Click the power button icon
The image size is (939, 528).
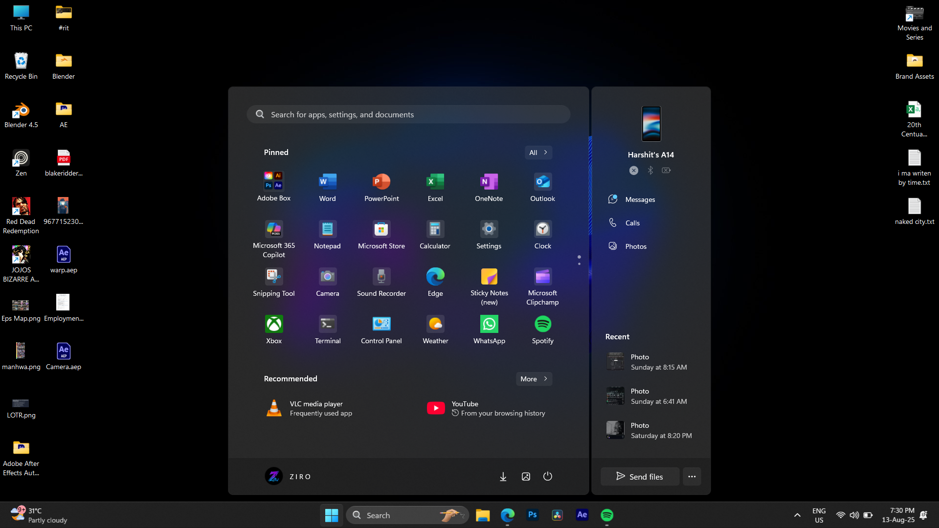(548, 476)
